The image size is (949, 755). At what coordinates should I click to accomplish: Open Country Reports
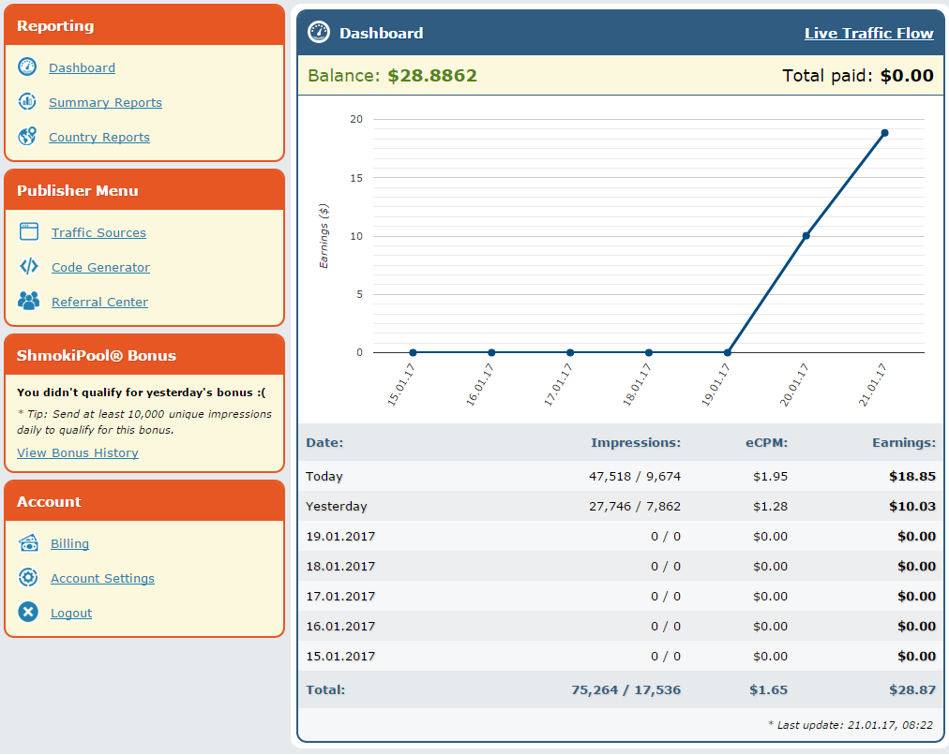(x=99, y=137)
